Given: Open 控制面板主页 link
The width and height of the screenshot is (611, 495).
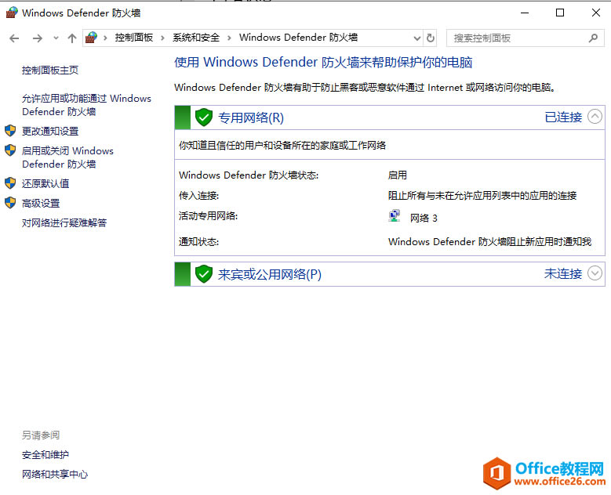Looking at the screenshot, I should point(50,70).
